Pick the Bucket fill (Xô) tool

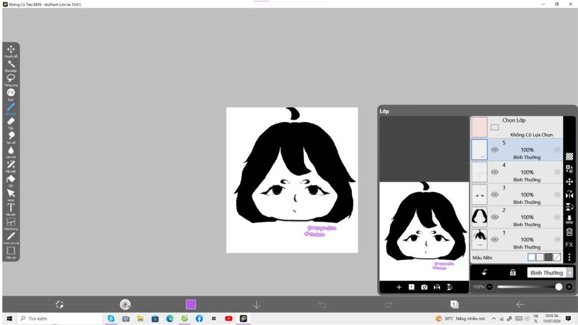click(x=11, y=180)
